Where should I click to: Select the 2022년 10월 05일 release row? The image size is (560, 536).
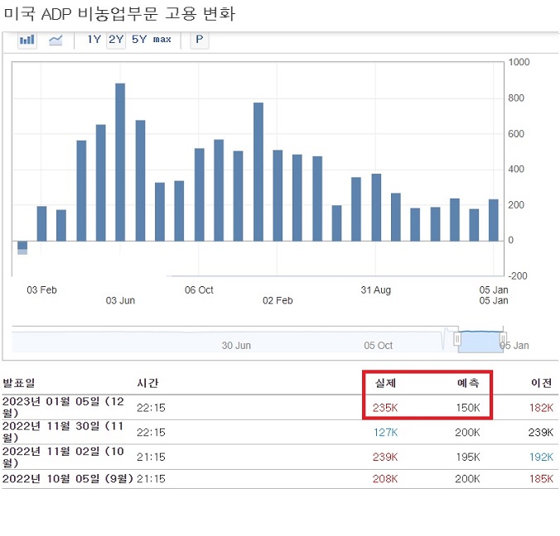(280, 479)
